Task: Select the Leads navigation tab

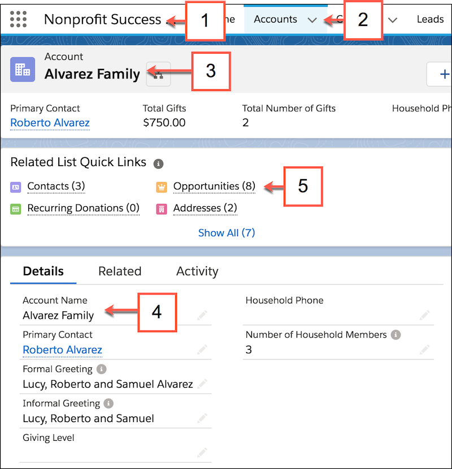Action: click(430, 19)
